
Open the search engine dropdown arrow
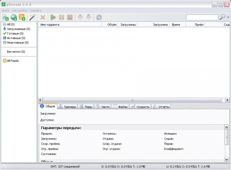tap(228, 17)
